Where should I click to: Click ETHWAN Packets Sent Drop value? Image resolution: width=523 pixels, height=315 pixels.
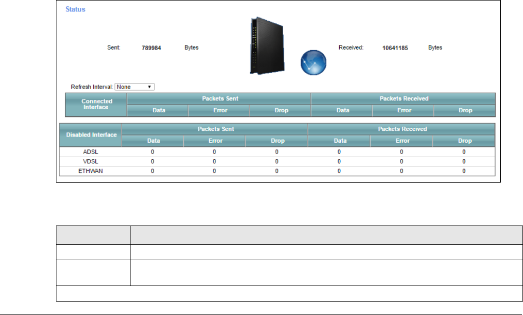click(277, 171)
